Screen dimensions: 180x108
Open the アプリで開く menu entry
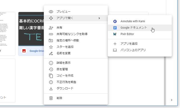coord(76,18)
